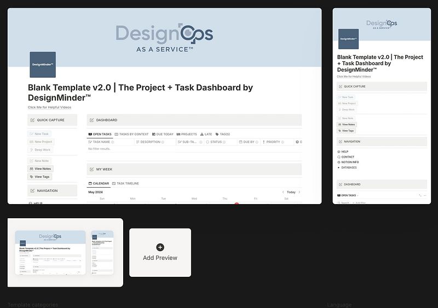Click 'Click Me for Helpful Videos' in desktop preview
This screenshot has width=438, height=308.
pos(49,107)
